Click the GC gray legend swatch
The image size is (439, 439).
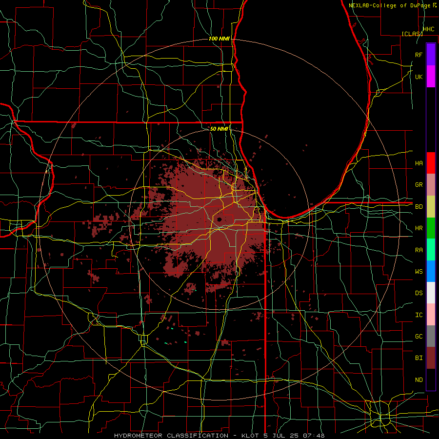(x=431, y=336)
